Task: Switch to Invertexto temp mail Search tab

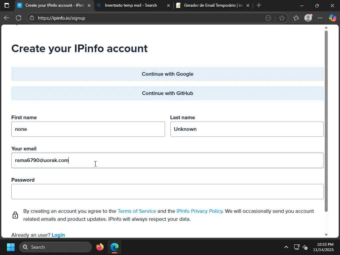Action: [x=130, y=5]
